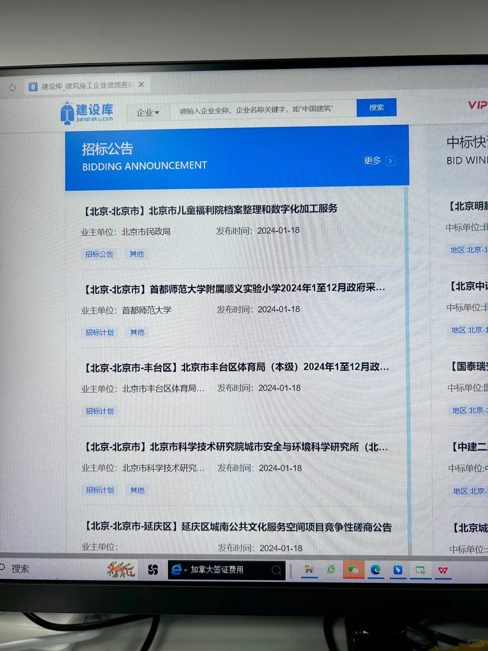Screen dimensions: 488x651
Task: Expand 更多 for more bidding announcements
Action: point(376,160)
